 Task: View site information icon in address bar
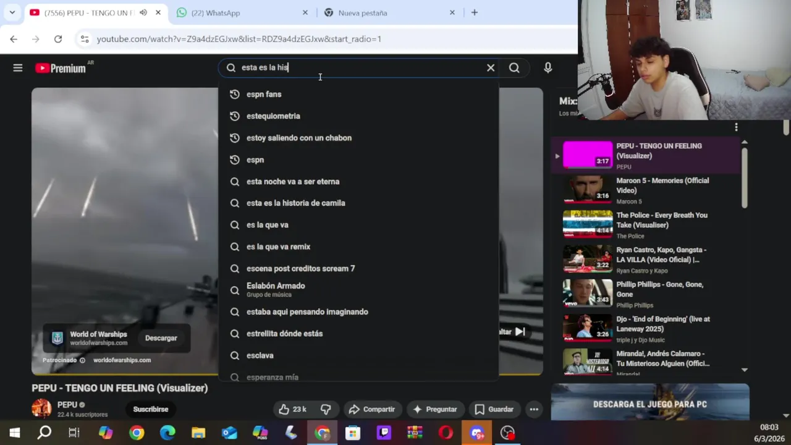[x=85, y=39]
